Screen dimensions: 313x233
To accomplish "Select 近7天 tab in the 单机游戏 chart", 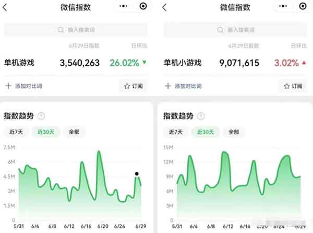I will pos(16,132).
